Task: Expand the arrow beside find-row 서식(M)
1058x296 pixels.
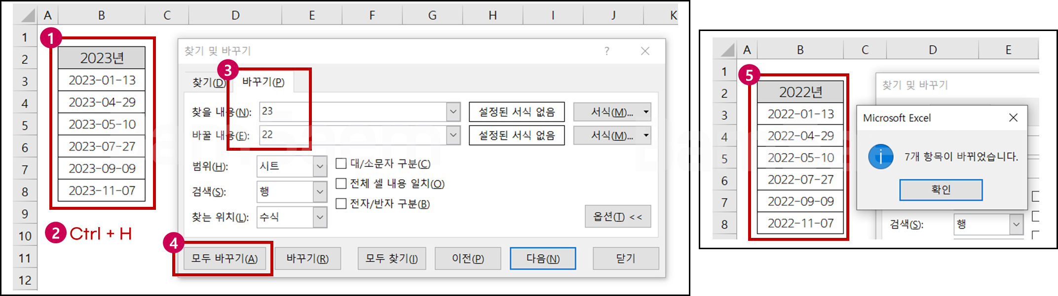Action: (646, 112)
